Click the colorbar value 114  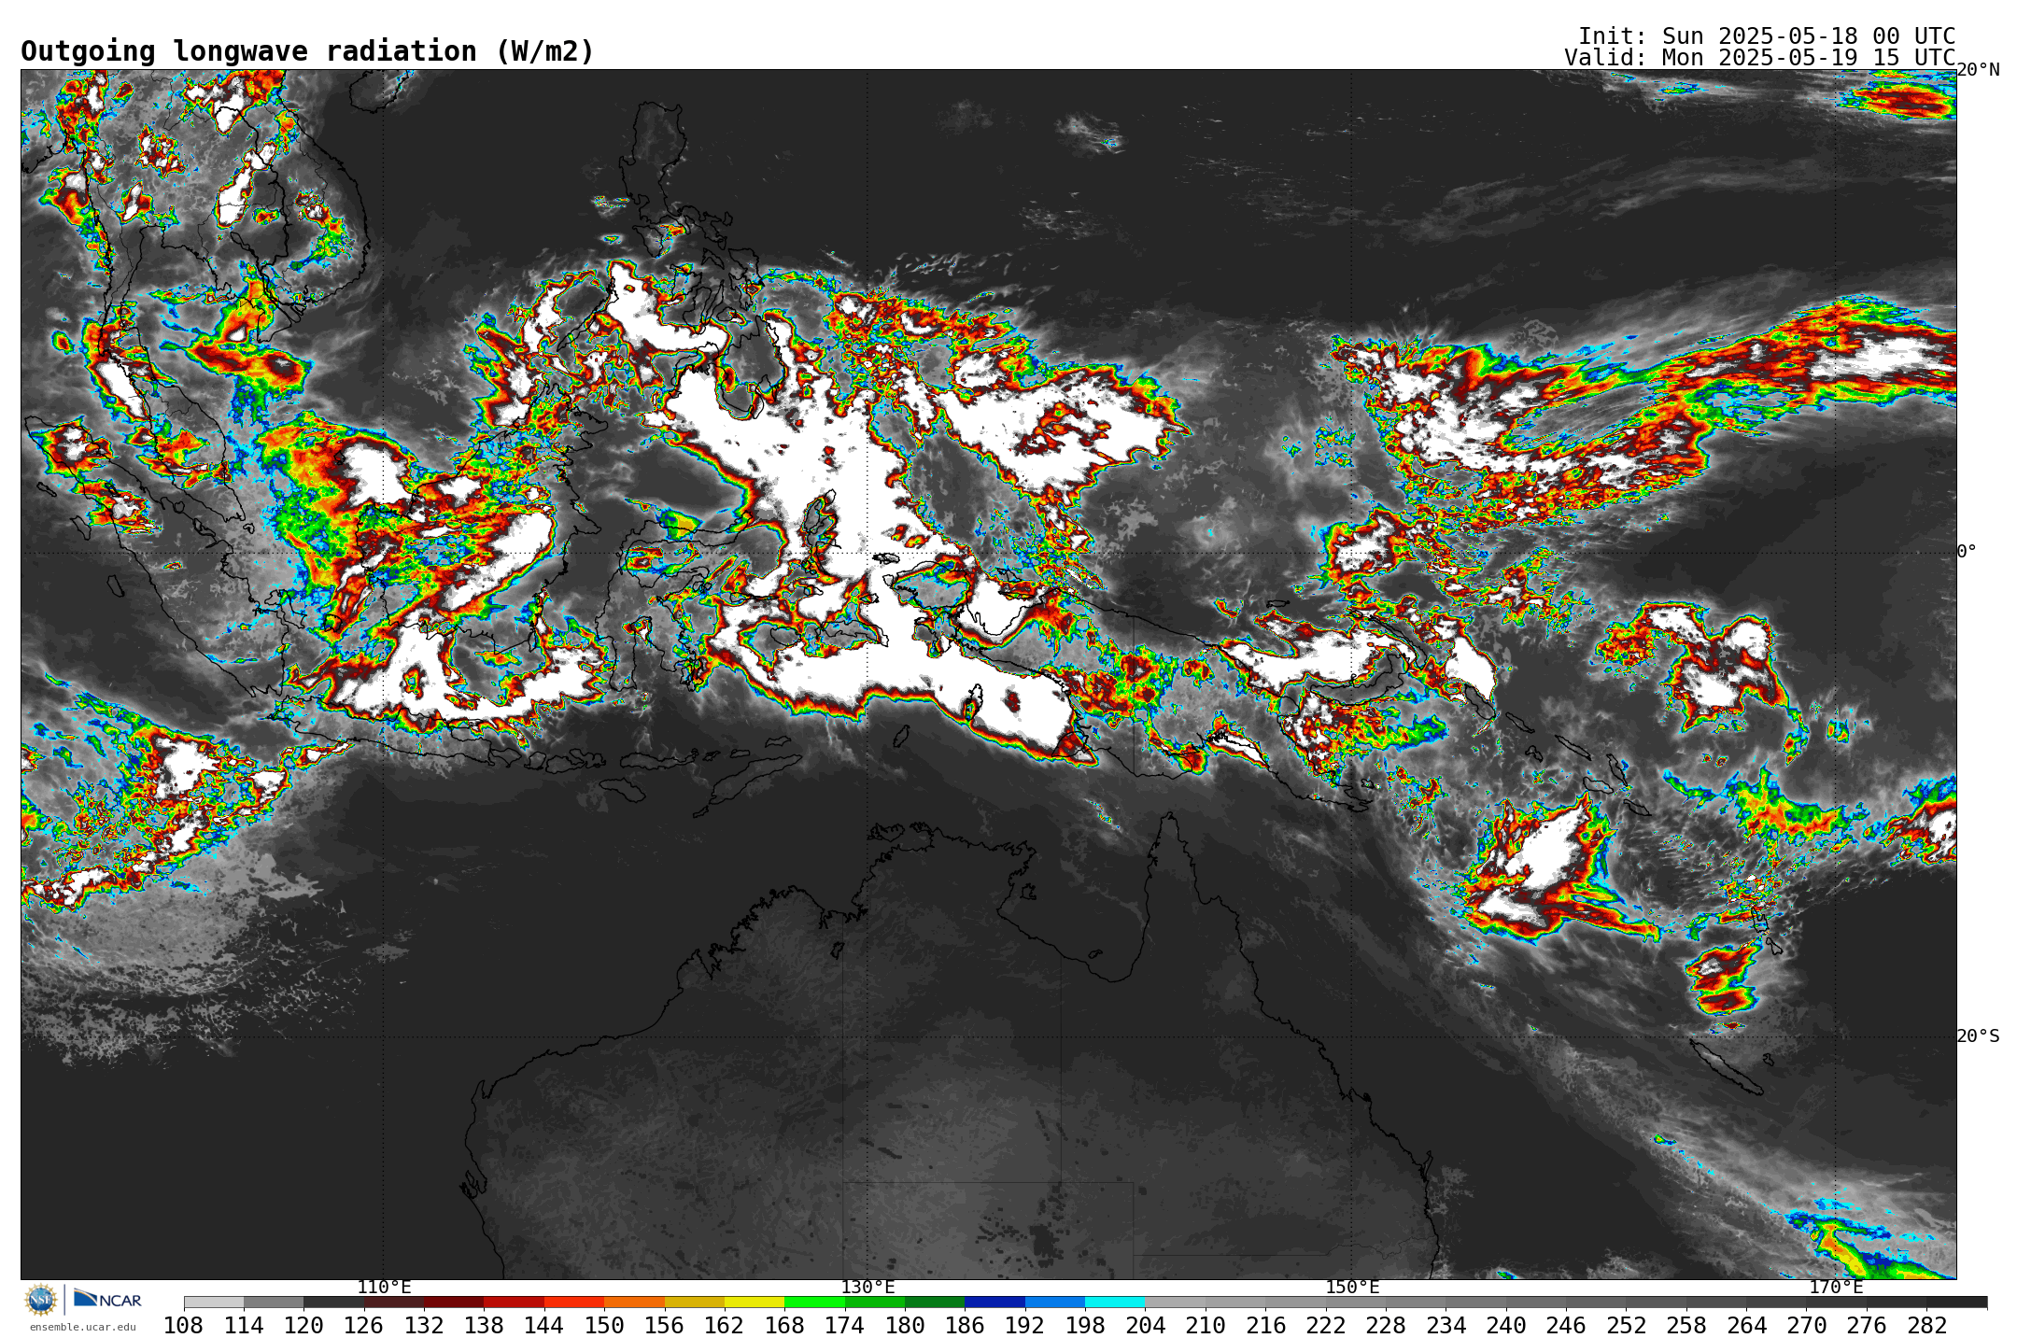click(x=244, y=1326)
